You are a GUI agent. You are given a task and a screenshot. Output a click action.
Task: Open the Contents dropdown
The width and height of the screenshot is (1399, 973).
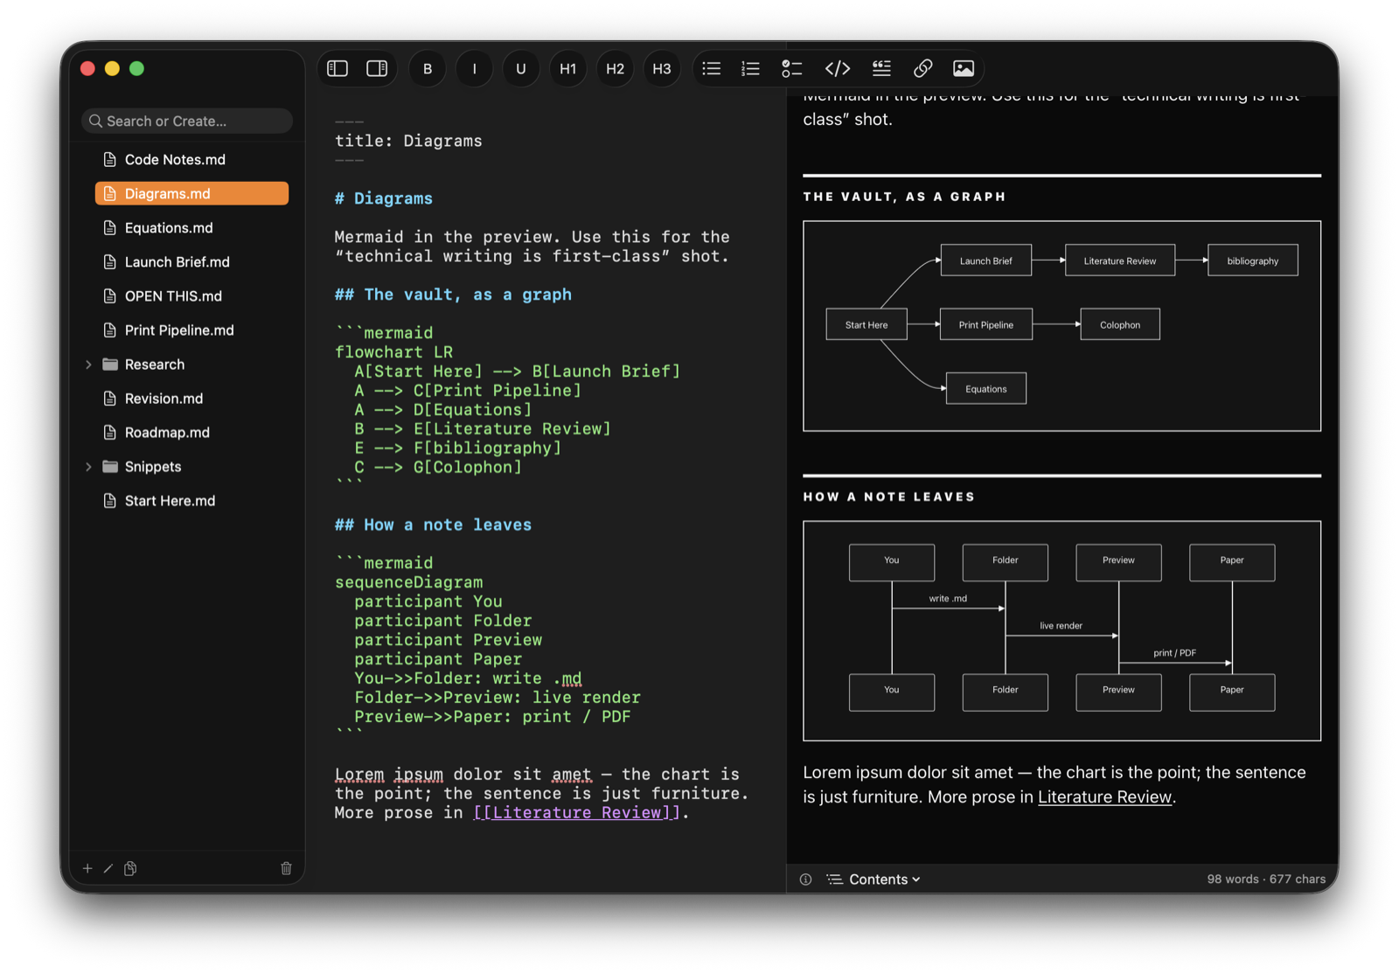pos(874,879)
